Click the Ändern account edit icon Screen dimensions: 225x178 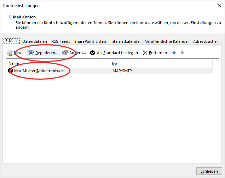[x=65, y=53]
